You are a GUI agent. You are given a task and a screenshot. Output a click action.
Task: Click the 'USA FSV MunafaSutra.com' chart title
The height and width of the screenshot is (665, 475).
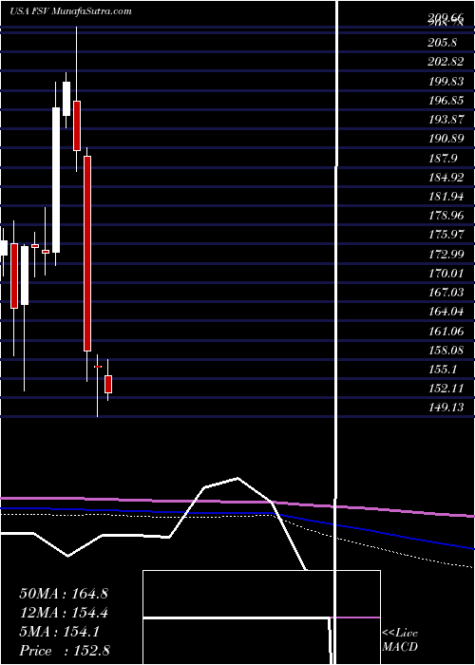click(70, 11)
